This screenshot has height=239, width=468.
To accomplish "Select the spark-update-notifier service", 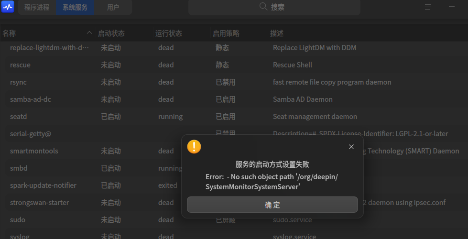I will pos(44,185).
